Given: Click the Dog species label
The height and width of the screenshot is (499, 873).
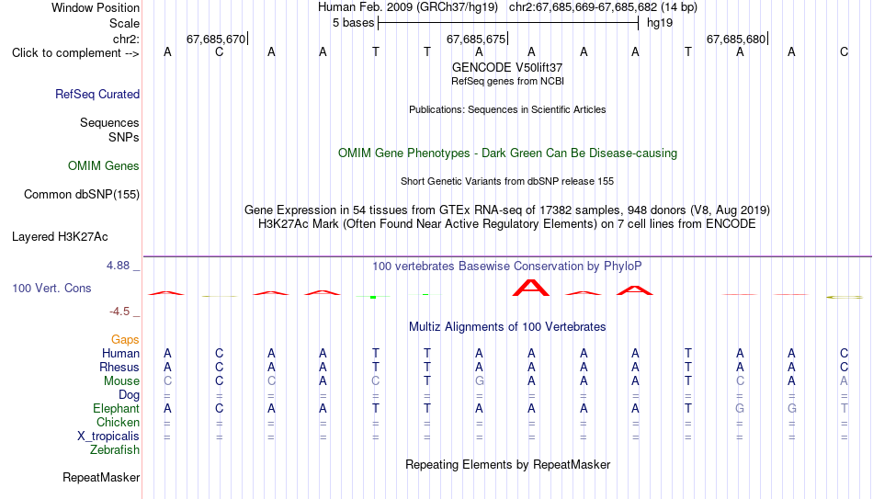Looking at the screenshot, I should (x=130, y=395).
